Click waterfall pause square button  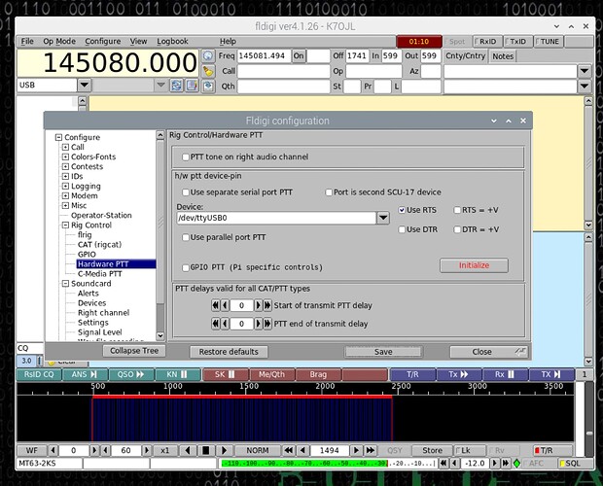(x=206, y=450)
